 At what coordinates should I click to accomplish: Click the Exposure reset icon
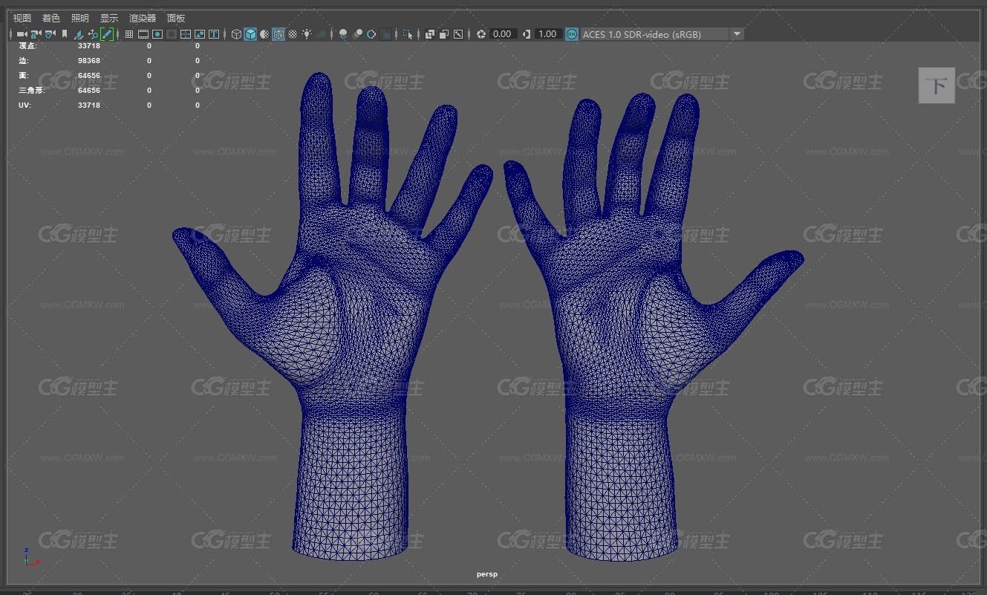click(481, 34)
